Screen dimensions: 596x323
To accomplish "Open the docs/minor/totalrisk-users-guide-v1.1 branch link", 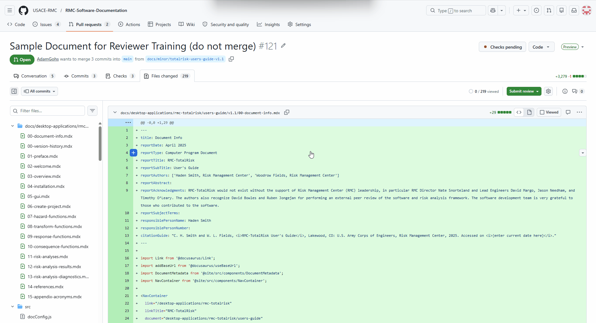I will [x=186, y=59].
